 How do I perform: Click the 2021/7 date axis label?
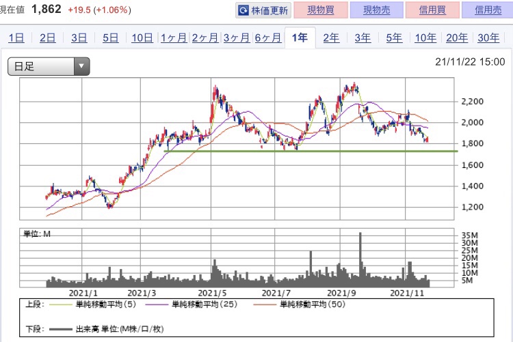(x=276, y=293)
